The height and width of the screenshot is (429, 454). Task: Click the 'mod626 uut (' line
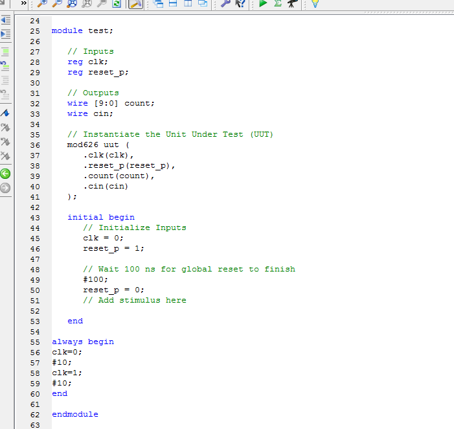coord(98,145)
